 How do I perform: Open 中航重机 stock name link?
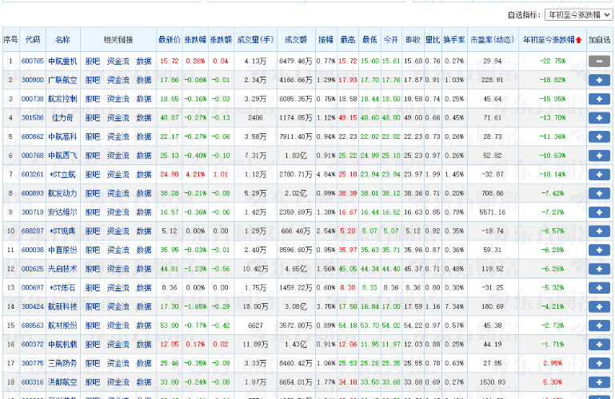click(62, 61)
